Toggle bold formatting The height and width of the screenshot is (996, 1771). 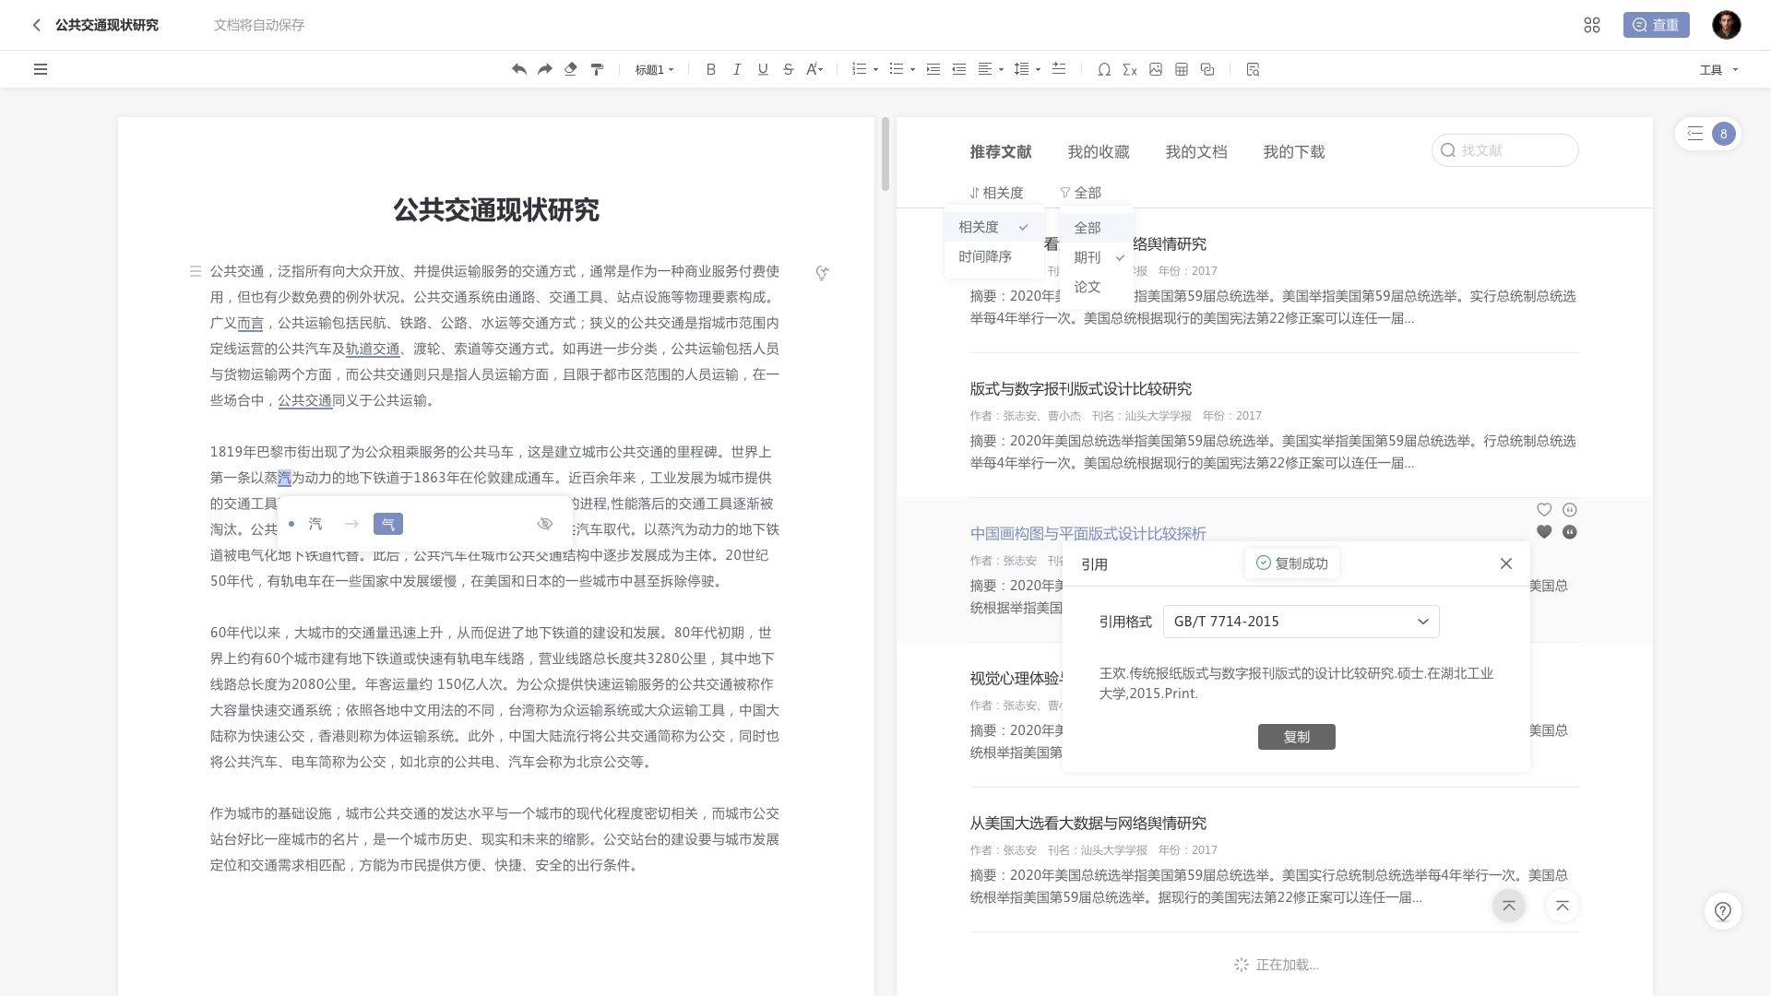711,69
